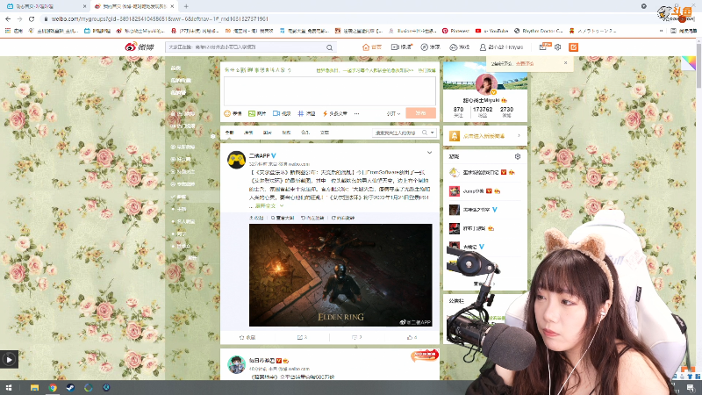Open the hot Weibo link above composer
Image resolution: width=702 pixels, height=395 pixels.
pos(426,70)
